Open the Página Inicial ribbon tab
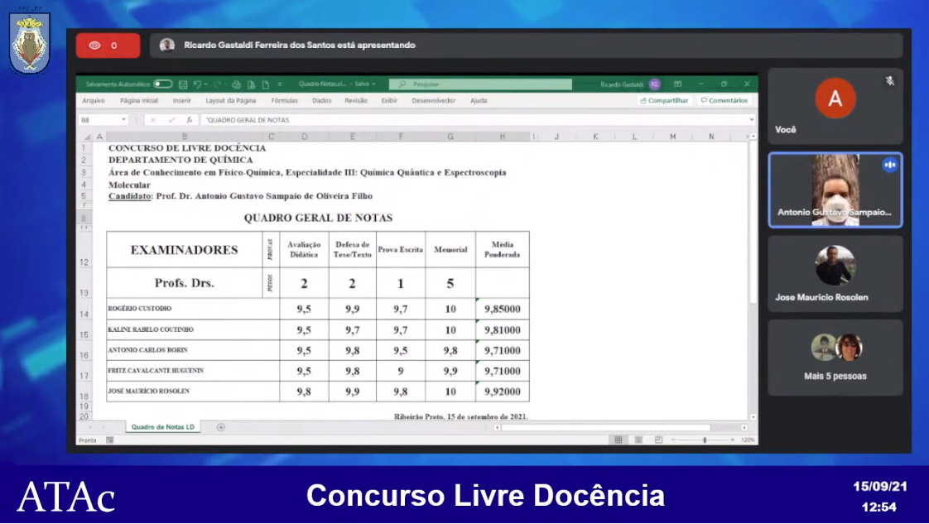The width and height of the screenshot is (929, 524). pos(138,101)
